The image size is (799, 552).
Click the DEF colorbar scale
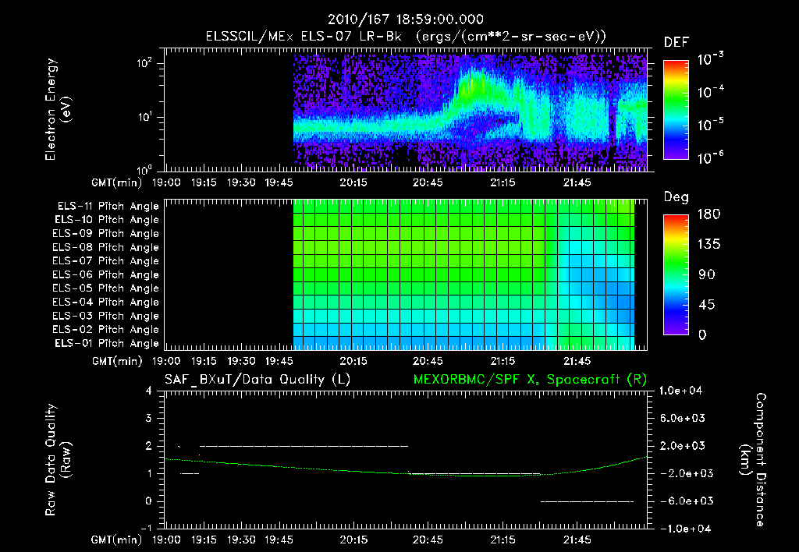click(x=676, y=110)
